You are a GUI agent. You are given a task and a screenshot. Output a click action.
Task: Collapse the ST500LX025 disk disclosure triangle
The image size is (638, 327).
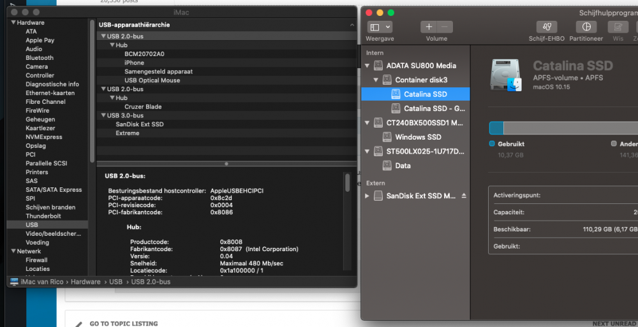367,151
